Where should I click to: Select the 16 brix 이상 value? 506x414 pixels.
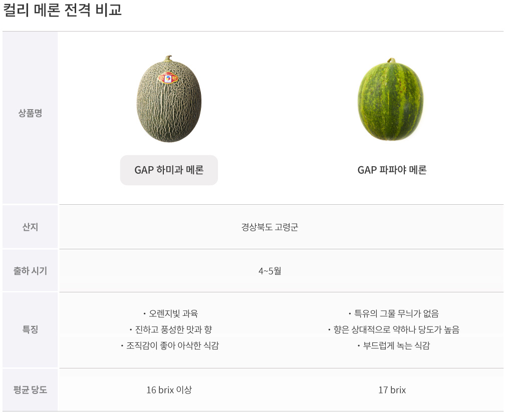tap(169, 390)
